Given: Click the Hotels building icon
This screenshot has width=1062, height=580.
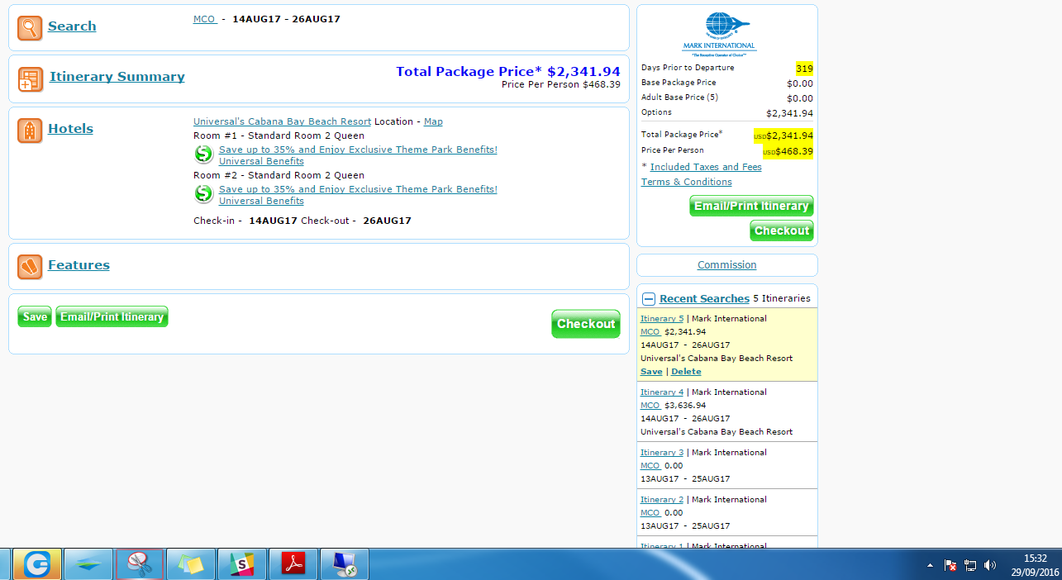Looking at the screenshot, I should click(30, 131).
